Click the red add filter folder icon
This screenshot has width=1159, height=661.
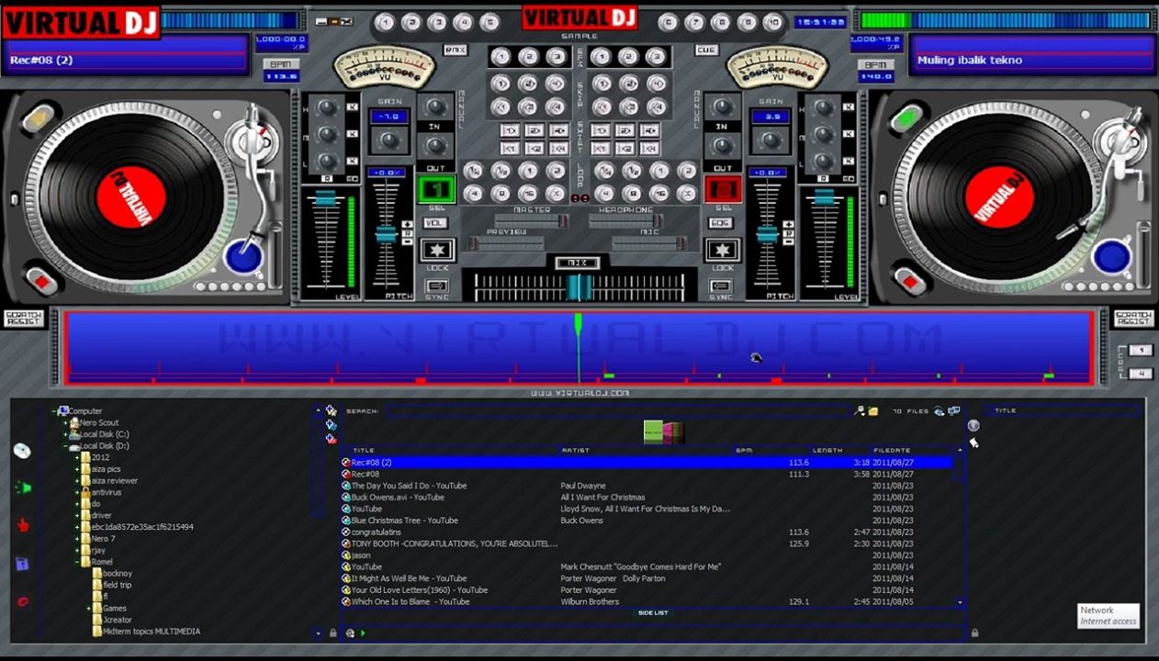pos(331,439)
